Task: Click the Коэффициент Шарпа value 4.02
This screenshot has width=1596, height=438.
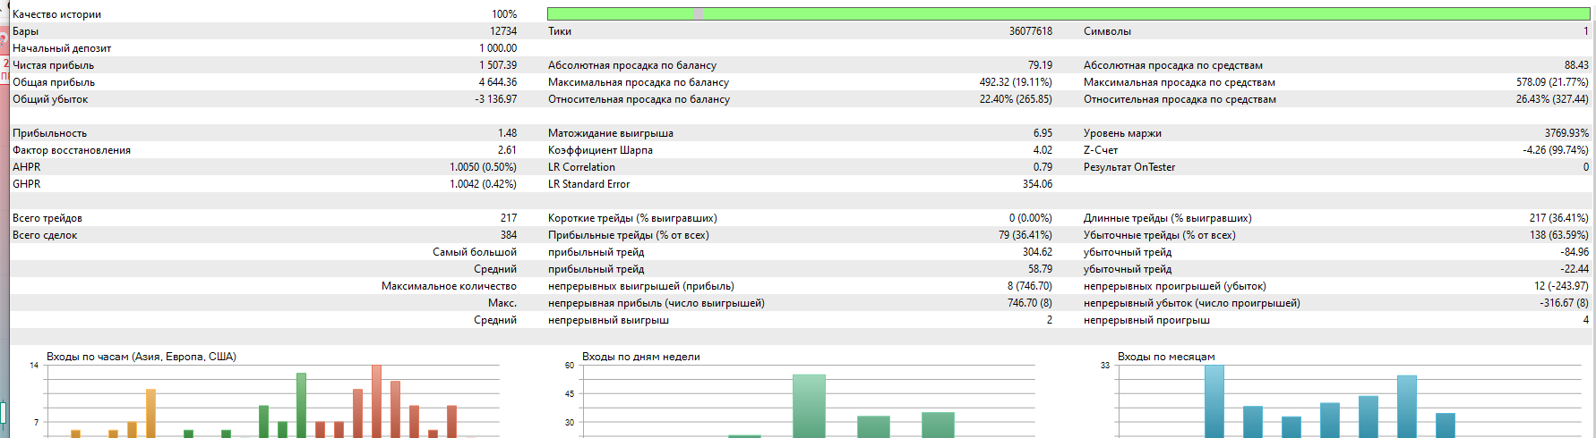Action: tap(1043, 150)
